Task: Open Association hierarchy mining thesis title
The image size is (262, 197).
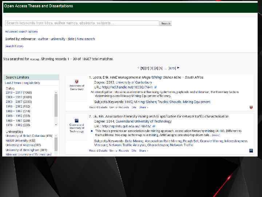Action: 167,116
